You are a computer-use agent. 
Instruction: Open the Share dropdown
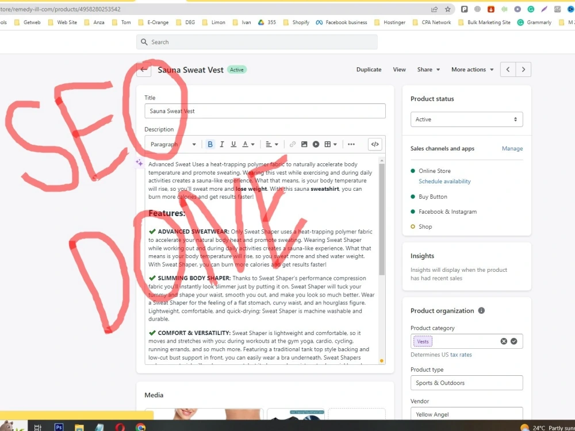[x=428, y=70]
